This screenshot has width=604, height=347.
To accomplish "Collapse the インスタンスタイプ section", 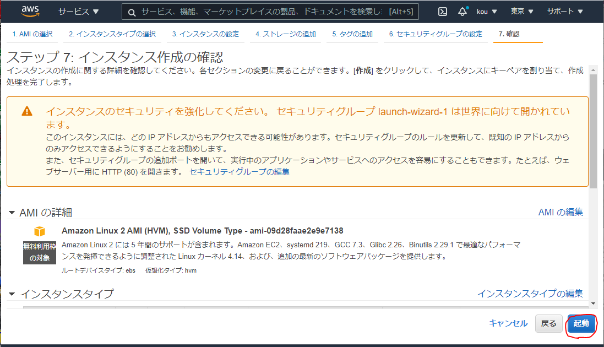I will point(12,294).
